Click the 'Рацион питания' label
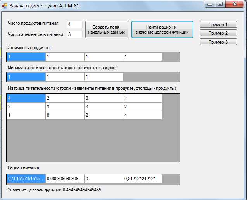The image size is (247, 200). click(x=23, y=168)
